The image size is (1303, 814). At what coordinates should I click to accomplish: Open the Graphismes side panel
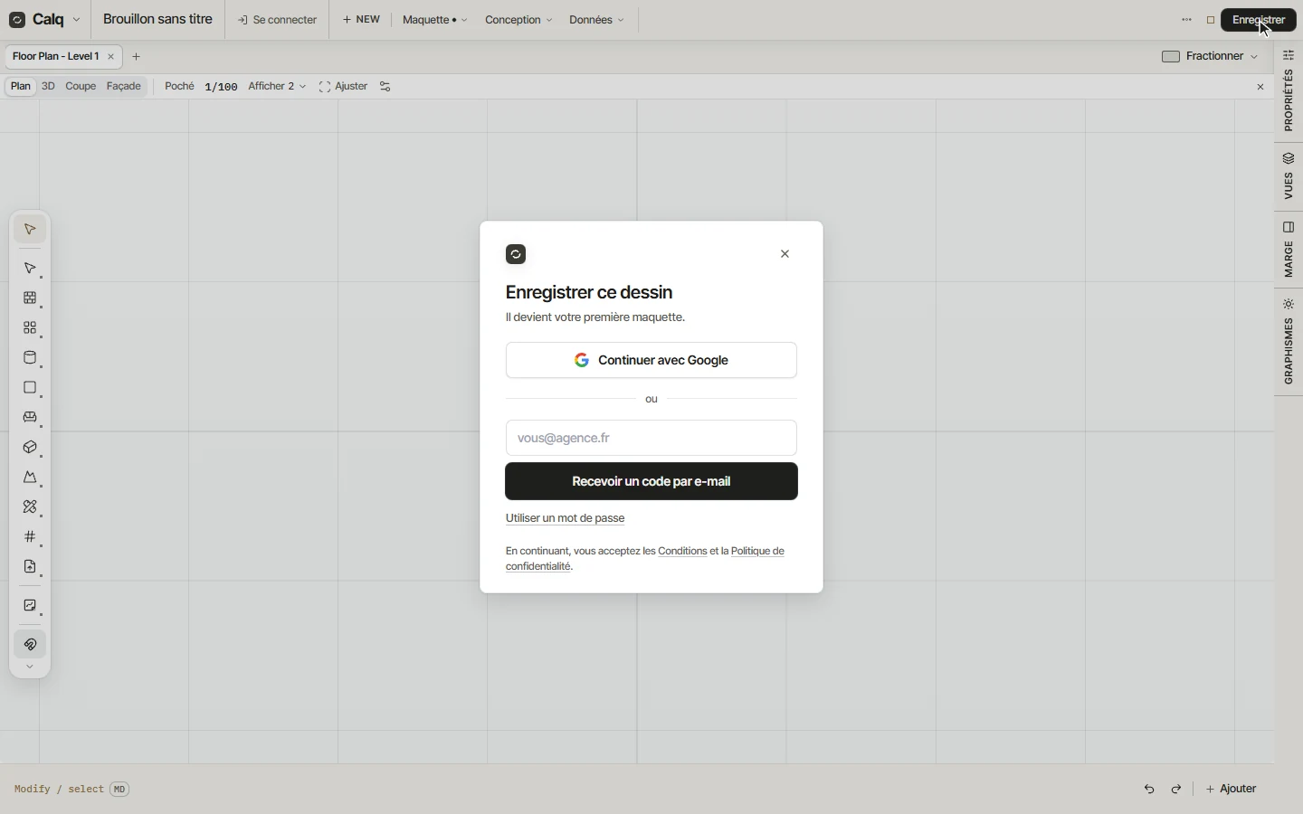tap(1290, 342)
